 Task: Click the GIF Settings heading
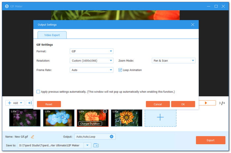tap(45, 45)
